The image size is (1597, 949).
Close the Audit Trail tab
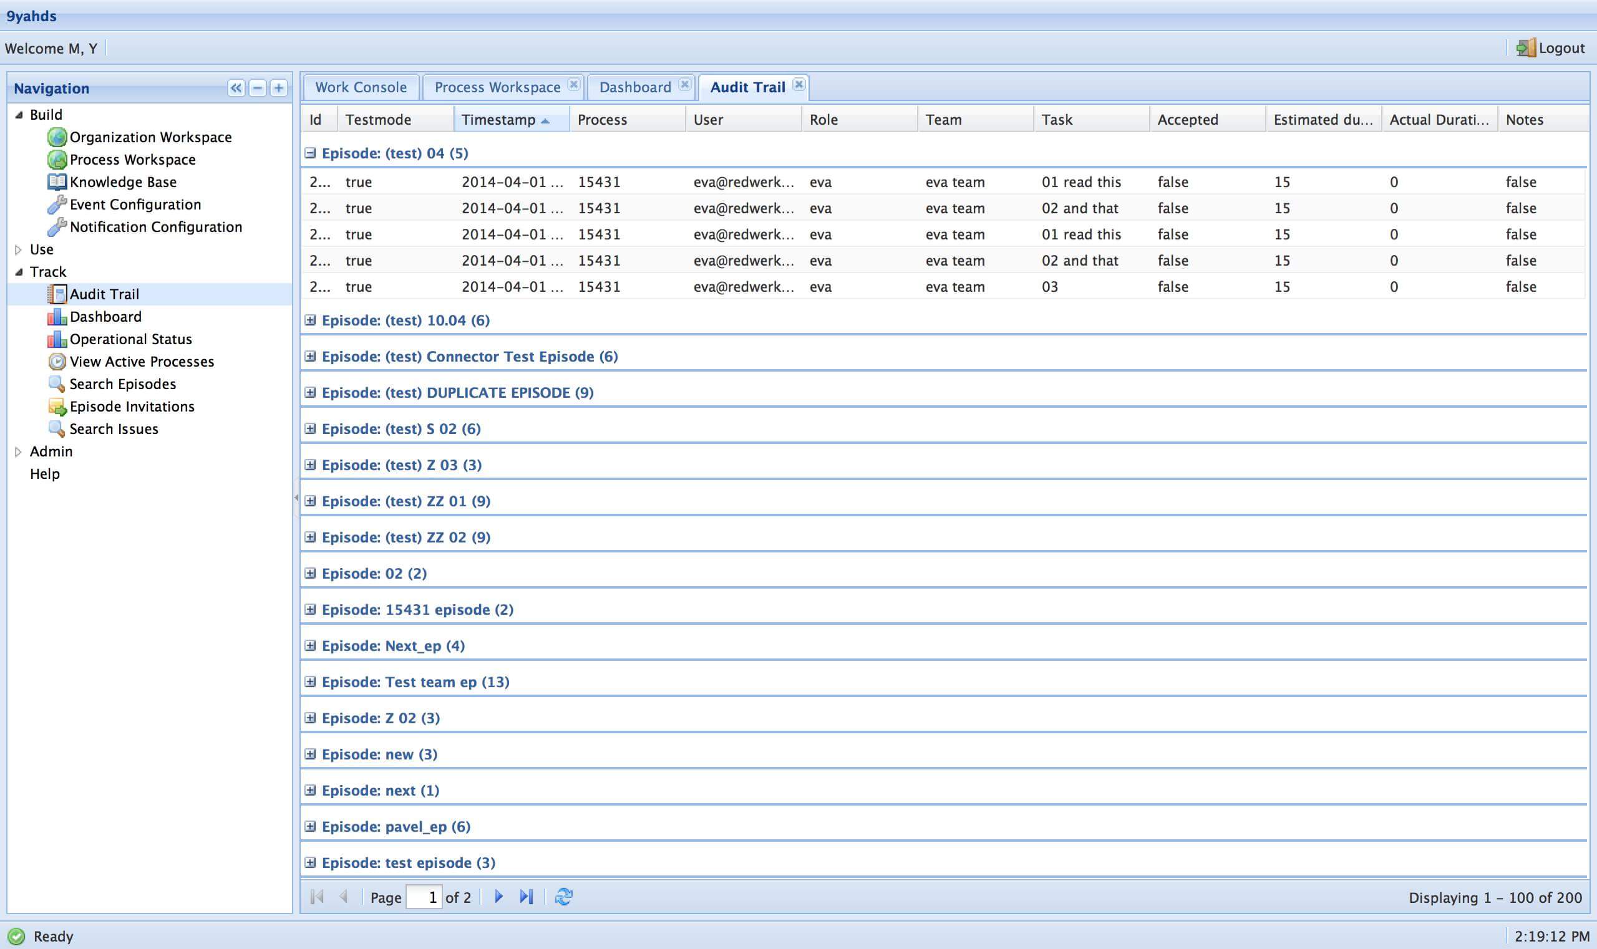click(x=798, y=84)
